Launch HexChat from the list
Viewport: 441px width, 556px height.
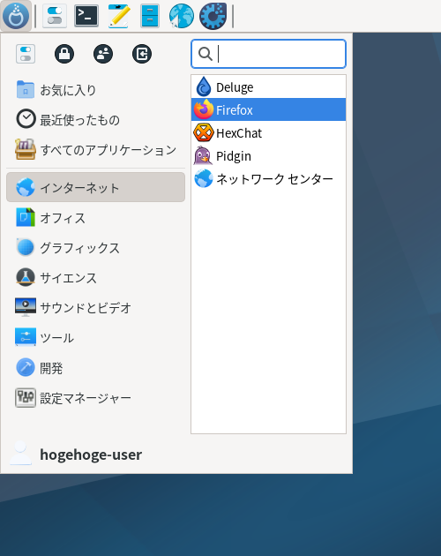[x=268, y=132]
